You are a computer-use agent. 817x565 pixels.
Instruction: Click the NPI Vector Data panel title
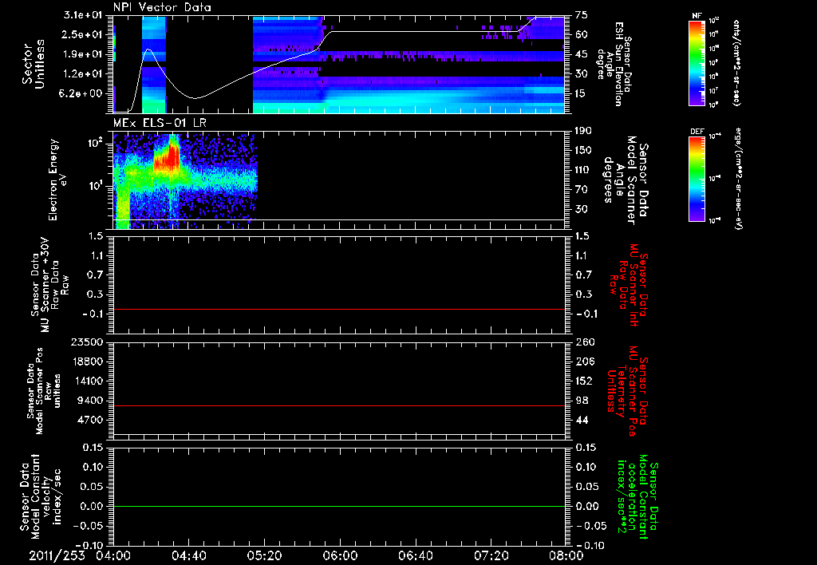point(162,7)
